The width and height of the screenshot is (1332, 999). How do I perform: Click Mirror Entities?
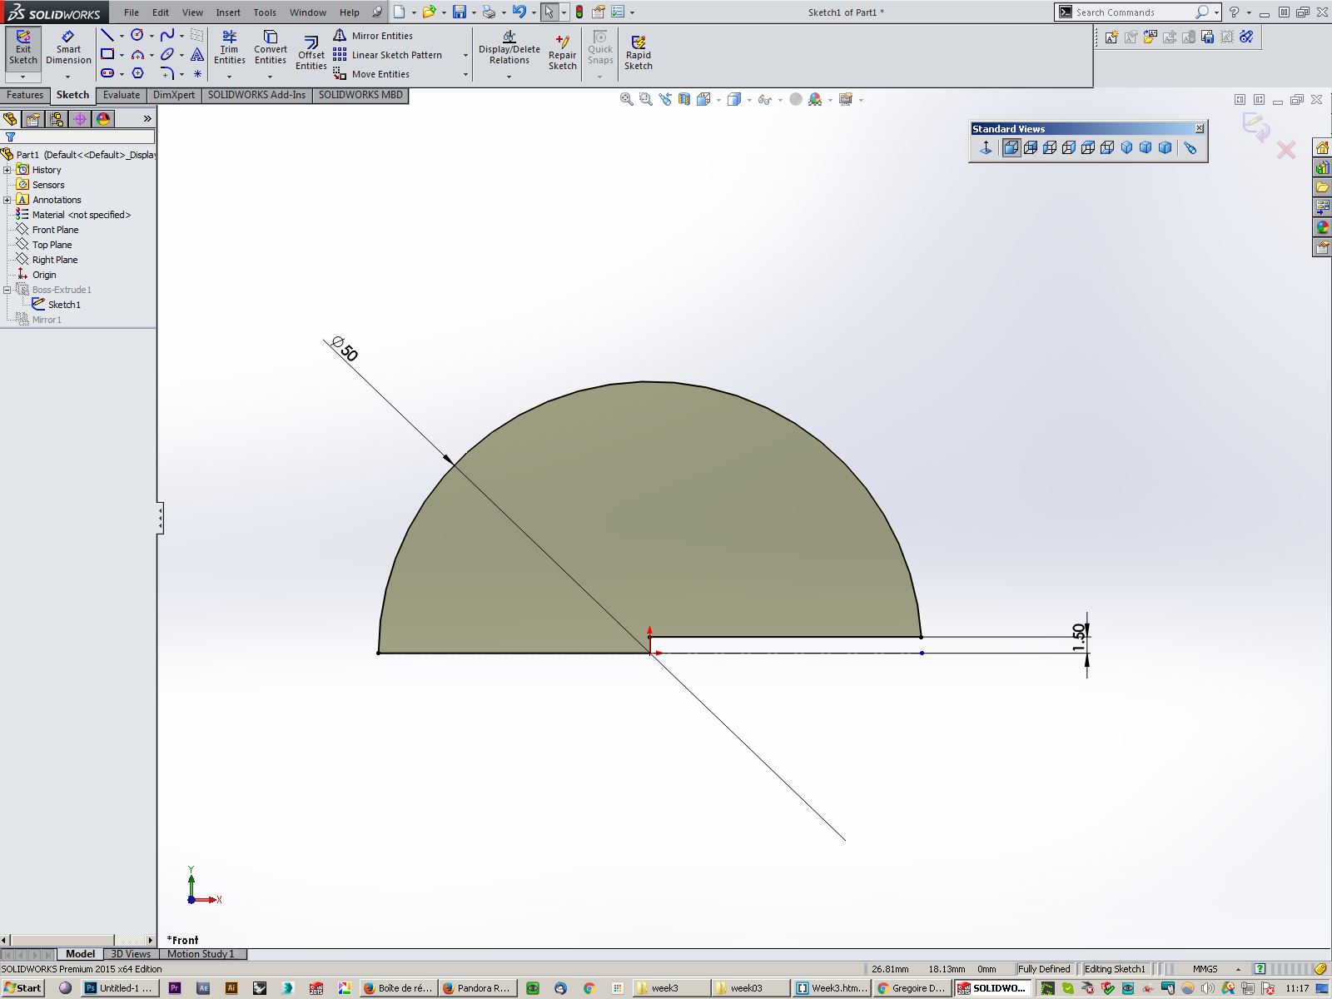coord(372,36)
